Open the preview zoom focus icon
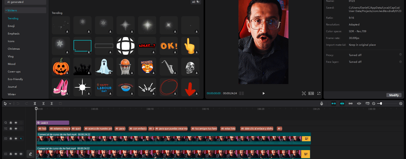Image resolution: width=406 pixels, height=159 pixels. (x=304, y=93)
